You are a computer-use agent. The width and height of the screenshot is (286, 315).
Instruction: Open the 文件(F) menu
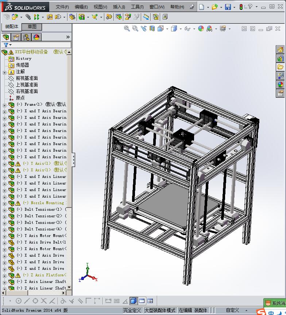click(62, 7)
